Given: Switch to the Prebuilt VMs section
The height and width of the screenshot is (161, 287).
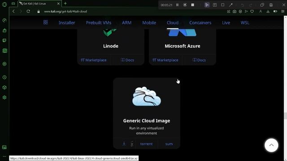Looking at the screenshot, I should (x=99, y=23).
